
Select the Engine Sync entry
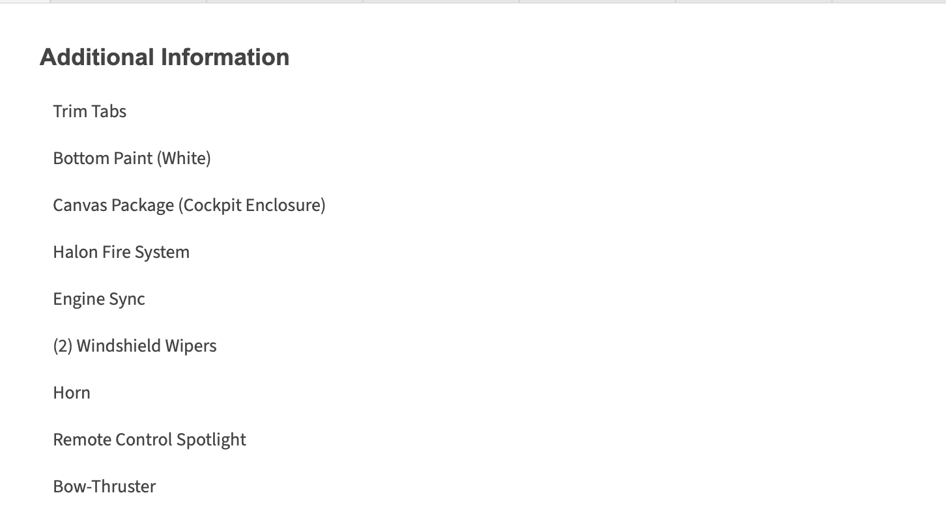click(99, 299)
